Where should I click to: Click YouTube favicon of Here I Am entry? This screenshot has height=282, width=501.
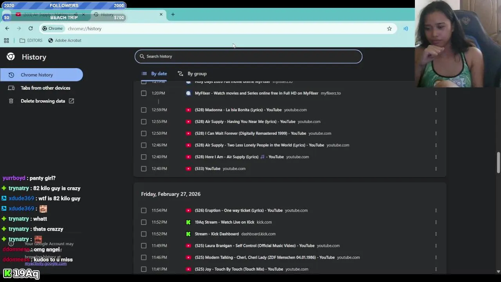(188, 157)
